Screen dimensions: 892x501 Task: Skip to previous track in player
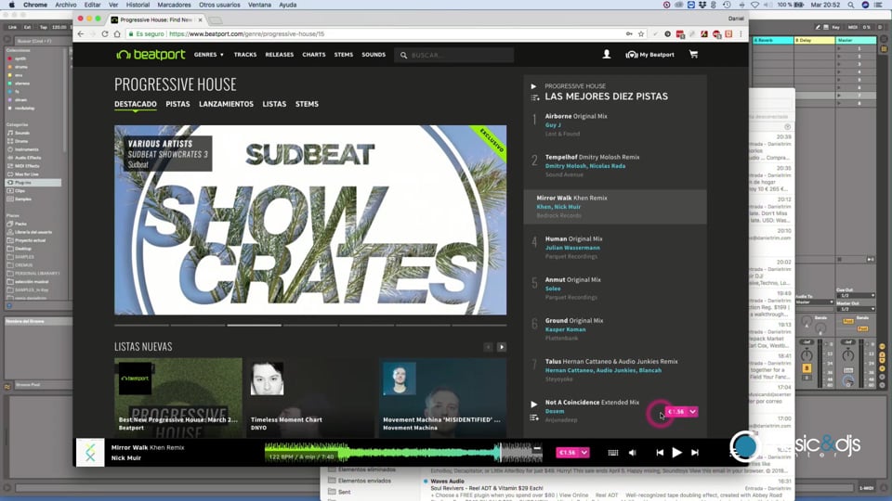coord(660,453)
